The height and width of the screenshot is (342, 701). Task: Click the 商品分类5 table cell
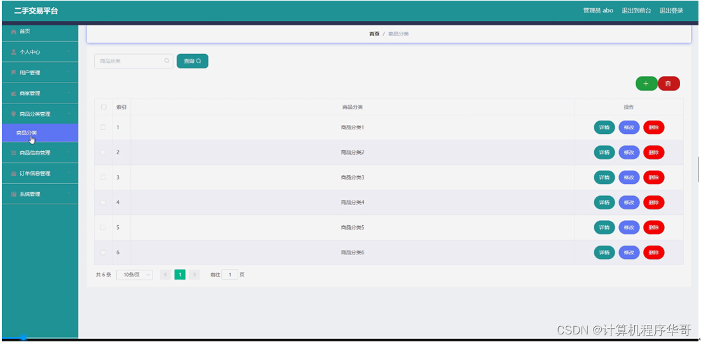click(352, 227)
